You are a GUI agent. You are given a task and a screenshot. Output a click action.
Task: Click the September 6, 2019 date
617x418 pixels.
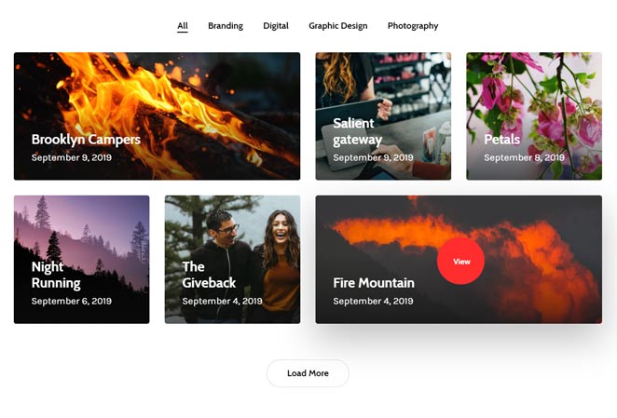[x=72, y=302]
